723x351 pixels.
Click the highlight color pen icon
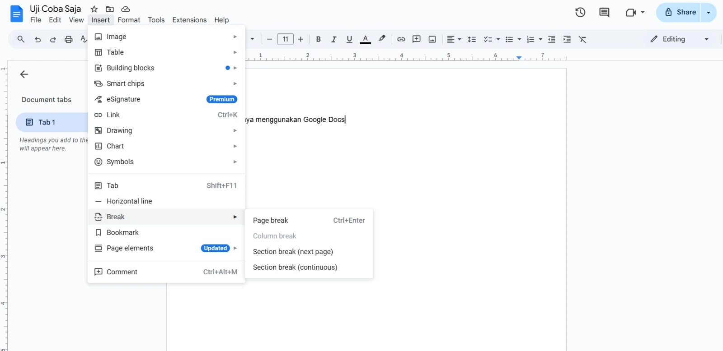coord(382,39)
